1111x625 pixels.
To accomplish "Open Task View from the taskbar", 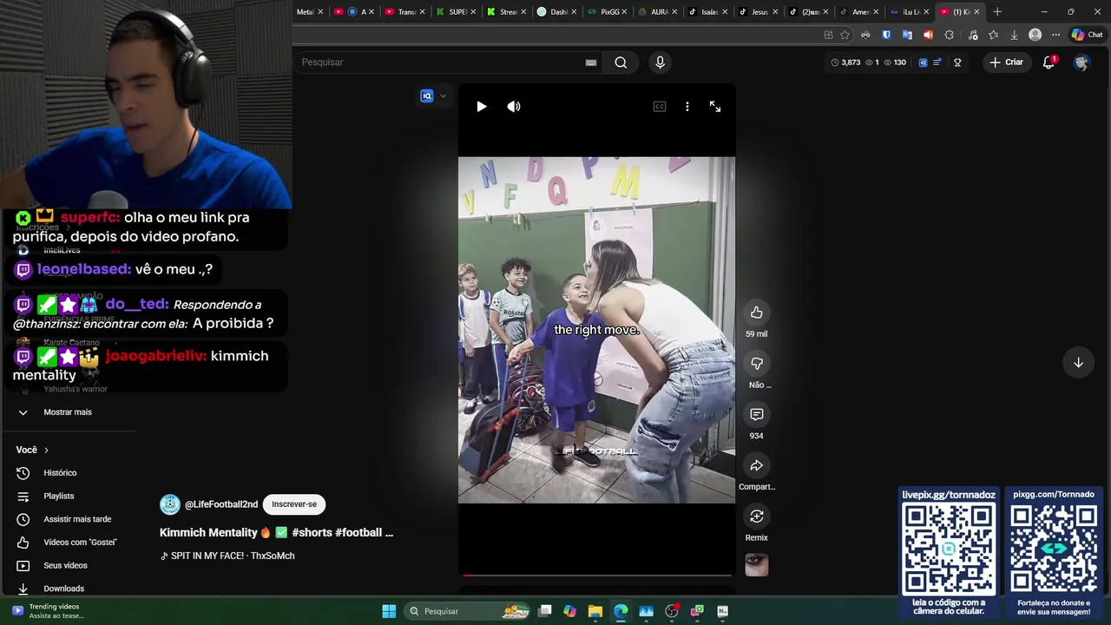I will [x=544, y=611].
